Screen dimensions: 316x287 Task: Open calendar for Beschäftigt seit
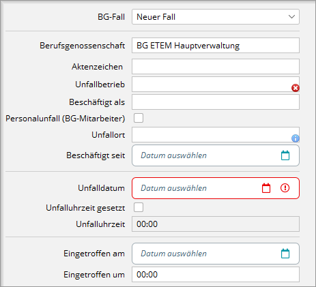285,155
